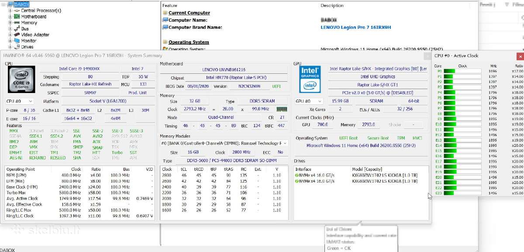Image resolution: width=524 pixels, height=252 pixels.
Task: Expand the Video Adapter tree node
Action: pos(10,35)
